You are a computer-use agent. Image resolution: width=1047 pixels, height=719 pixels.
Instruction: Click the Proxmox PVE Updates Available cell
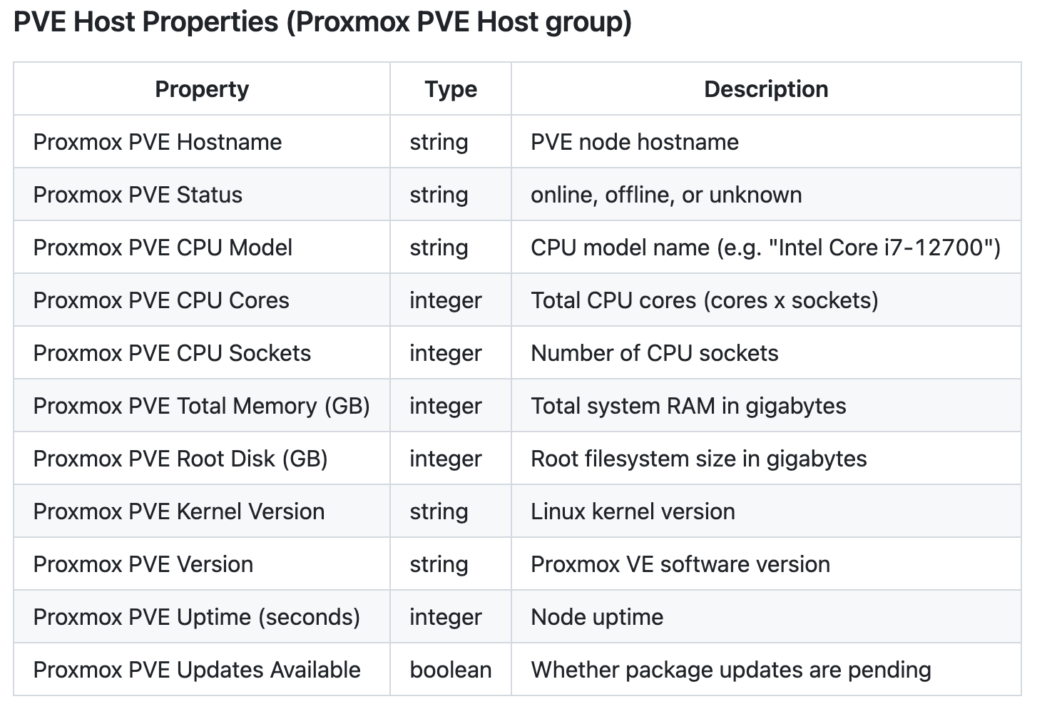click(202, 669)
